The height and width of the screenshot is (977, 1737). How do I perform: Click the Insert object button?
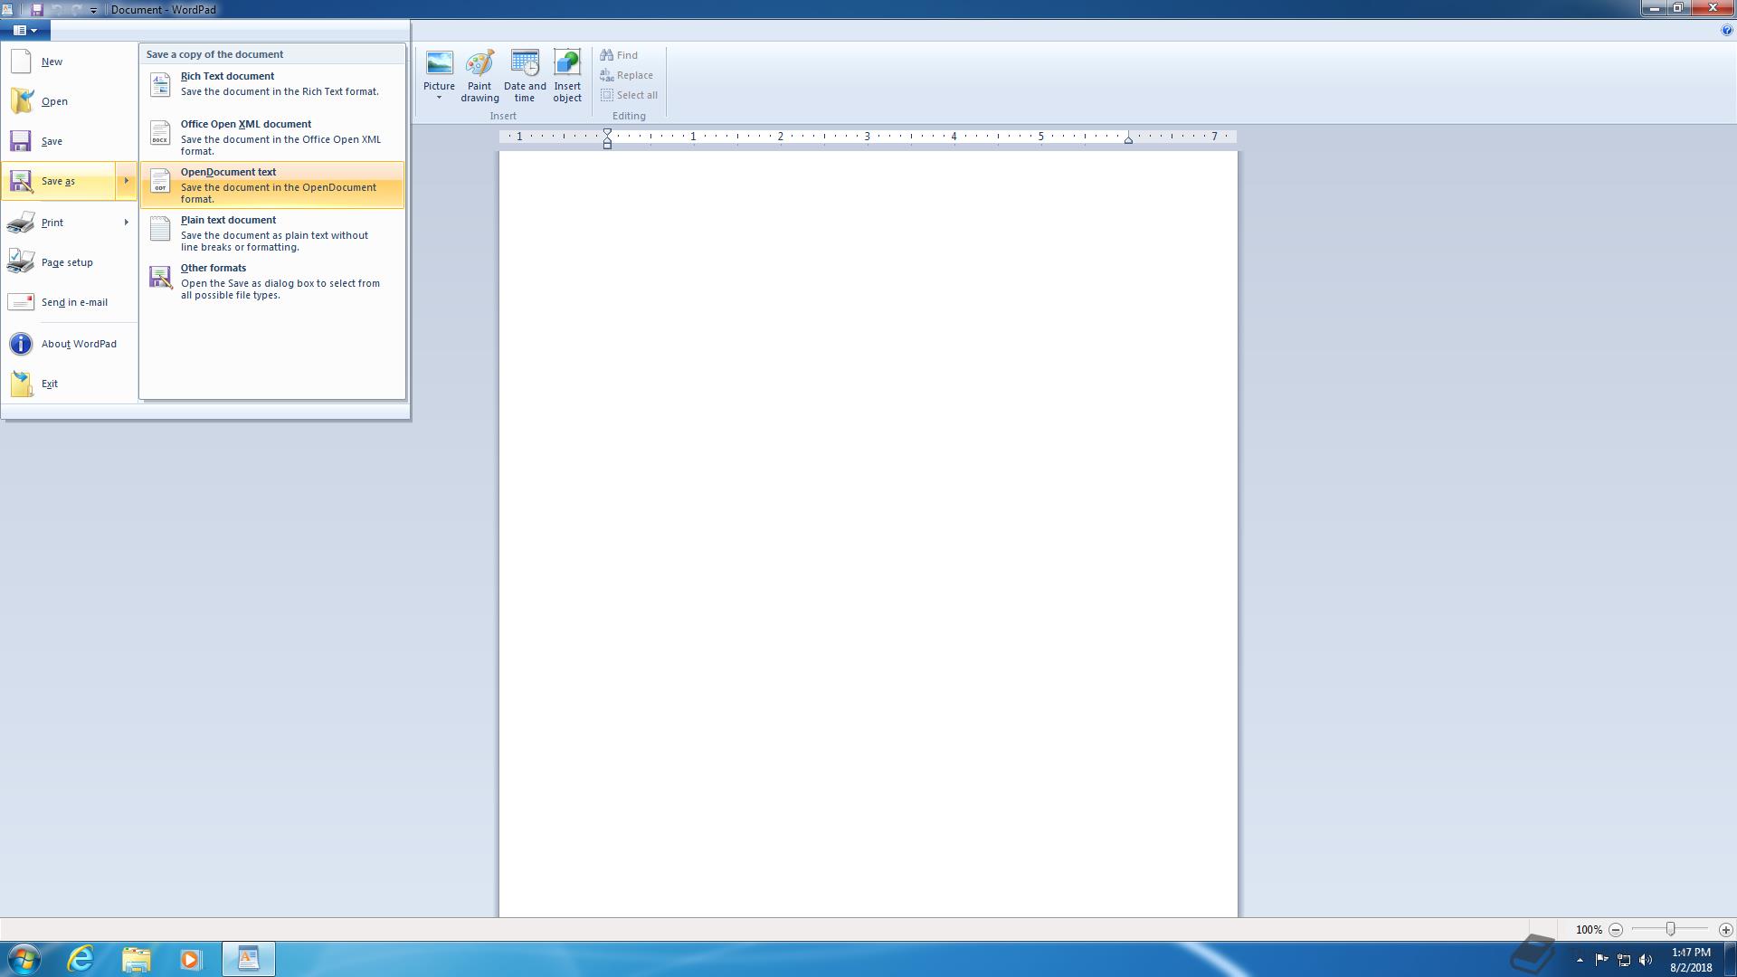pos(567,77)
